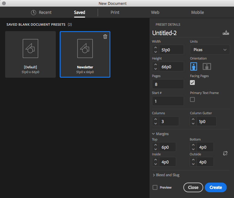The width and height of the screenshot is (234, 198).
Task: Switch to the Recent tab
Action: [41, 12]
